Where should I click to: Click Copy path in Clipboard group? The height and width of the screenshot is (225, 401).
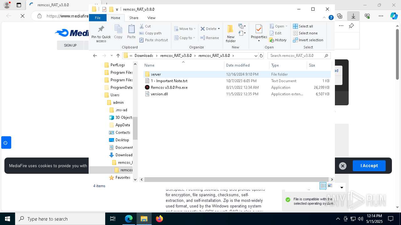(150, 33)
